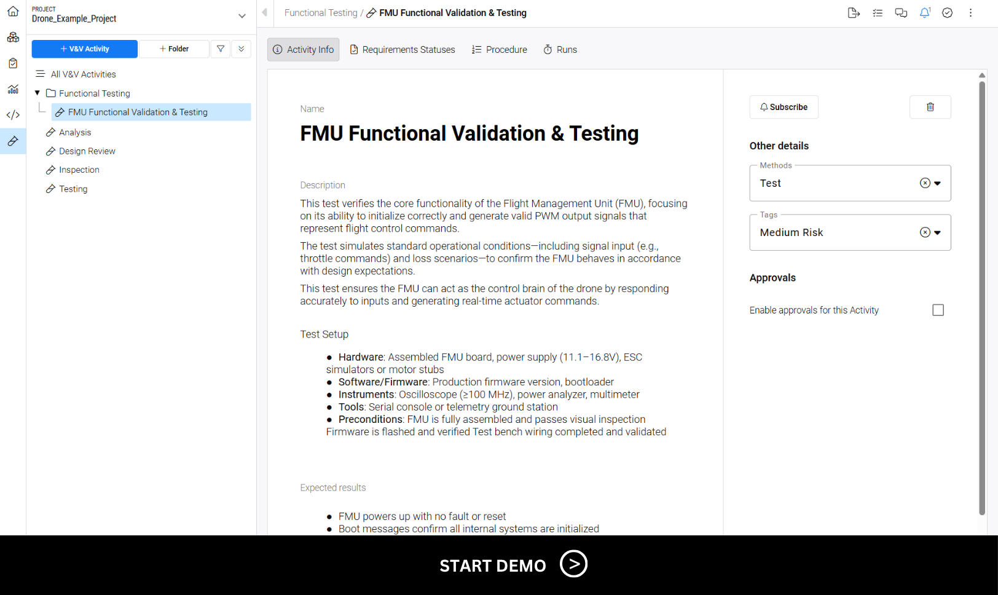Open the Procedure tab
This screenshot has width=998, height=595.
500,50
